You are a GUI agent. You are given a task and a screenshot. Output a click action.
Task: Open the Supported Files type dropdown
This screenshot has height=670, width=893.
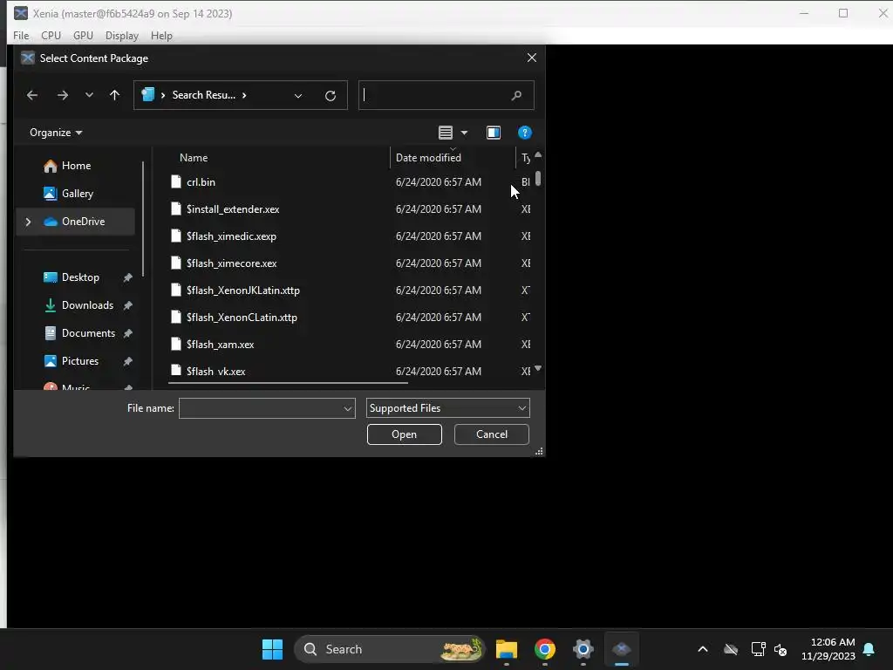[447, 408]
